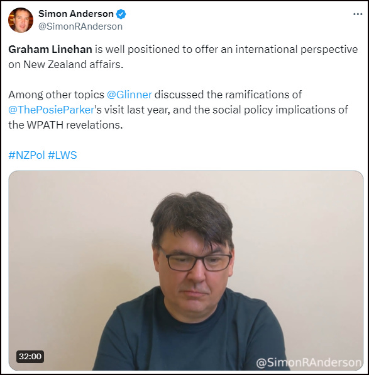
Task: Play the embedded interview video
Action: (x=186, y=270)
